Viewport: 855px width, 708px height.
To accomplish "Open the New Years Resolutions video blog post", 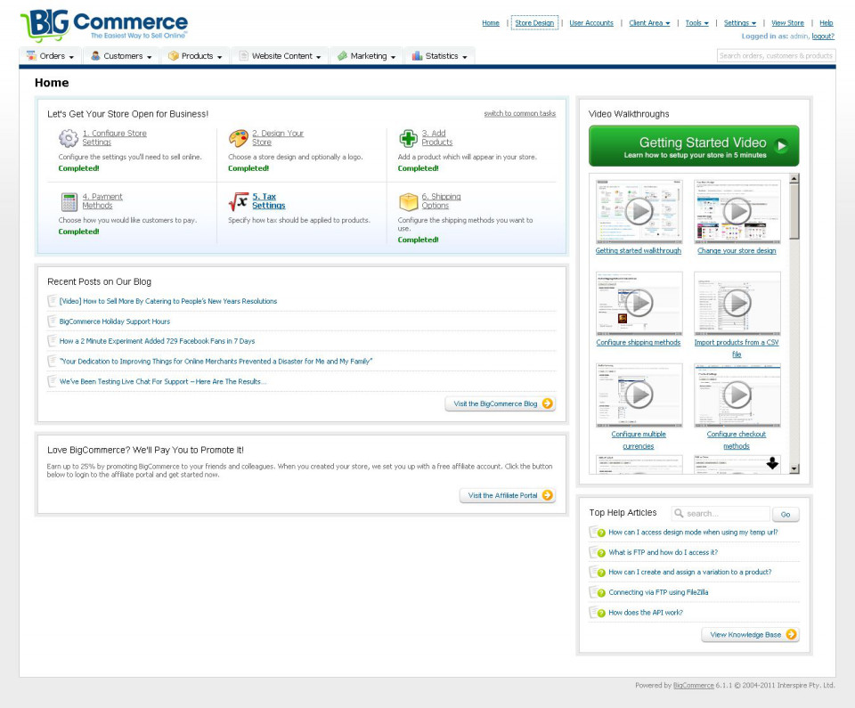I will [x=168, y=301].
